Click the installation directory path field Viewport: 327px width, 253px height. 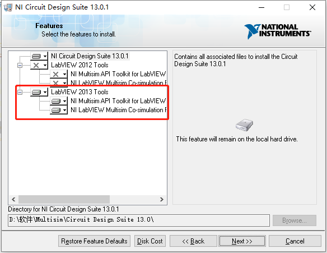pyautogui.click(x=139, y=220)
